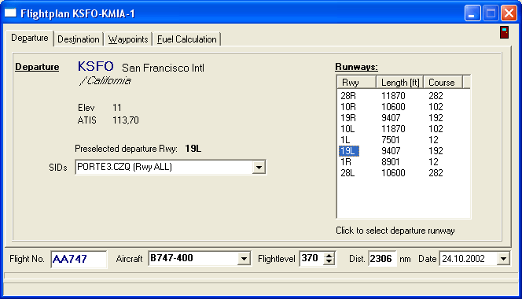522x299 pixels.
Task: Sort by the Length [ft] column header
Action: [x=400, y=83]
